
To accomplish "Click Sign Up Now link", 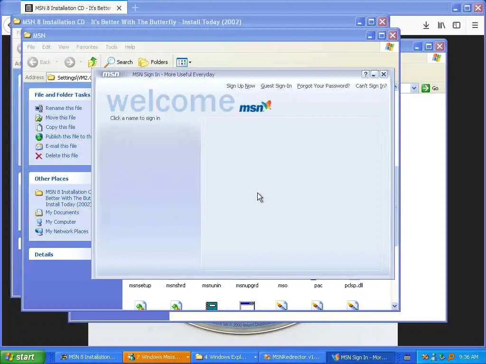I will point(241,86).
